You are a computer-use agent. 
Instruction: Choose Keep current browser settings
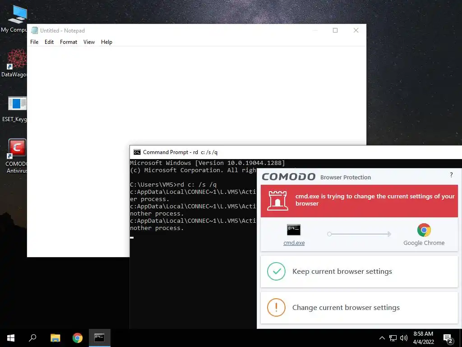click(x=359, y=272)
